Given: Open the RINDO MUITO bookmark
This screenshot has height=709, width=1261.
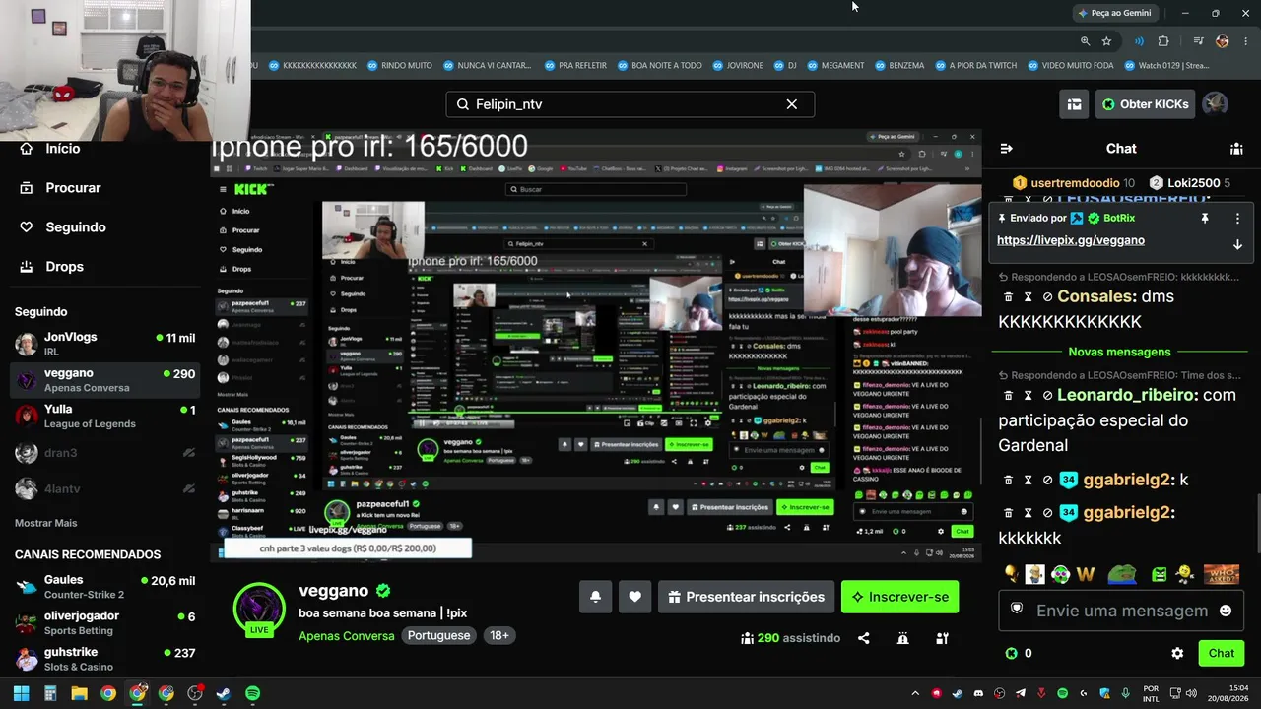Looking at the screenshot, I should [399, 66].
